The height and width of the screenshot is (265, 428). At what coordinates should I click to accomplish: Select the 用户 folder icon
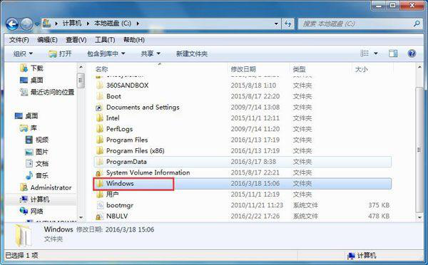coord(99,194)
